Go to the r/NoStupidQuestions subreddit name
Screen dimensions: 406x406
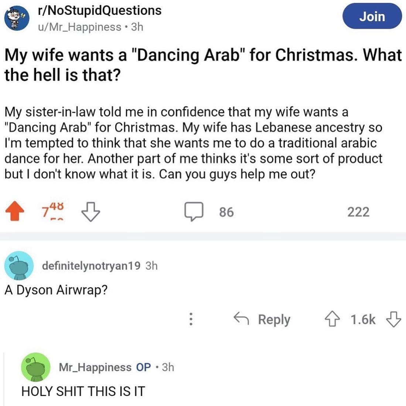point(100,10)
